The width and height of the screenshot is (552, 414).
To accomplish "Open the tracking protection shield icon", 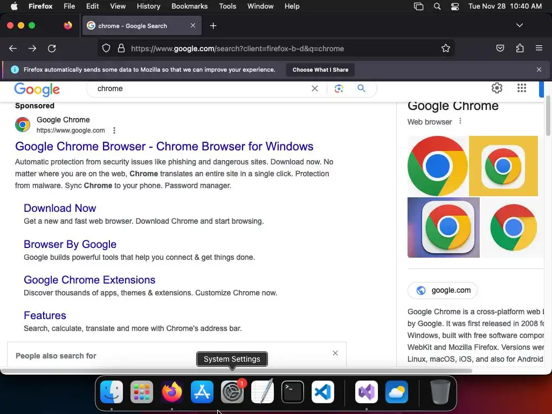I will point(106,49).
